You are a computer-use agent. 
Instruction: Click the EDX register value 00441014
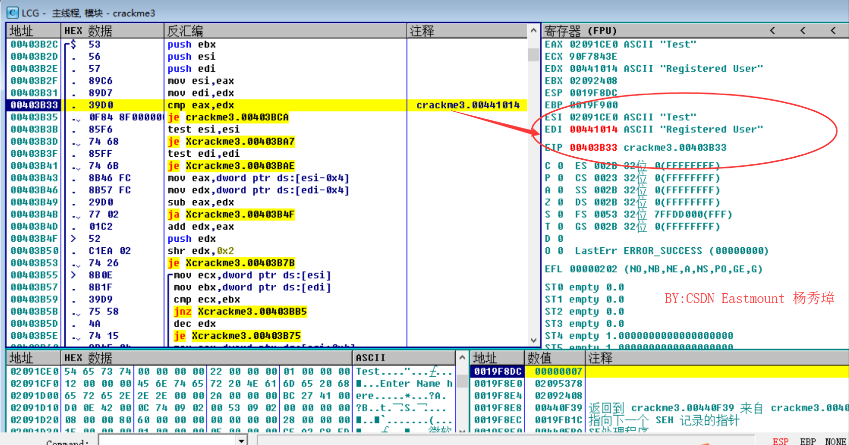point(593,69)
